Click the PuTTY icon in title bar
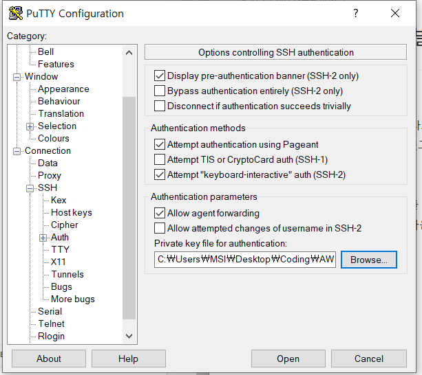 [16, 14]
